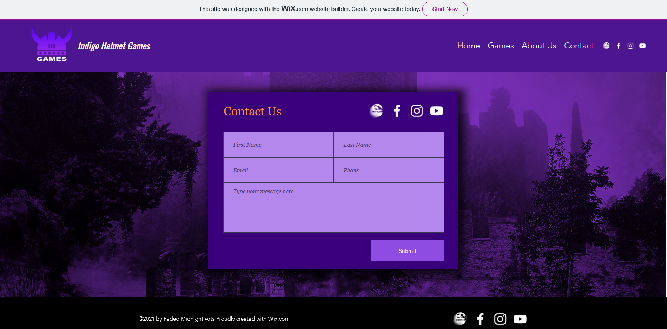Click Faded Midnight logo in Contact Us card

376,111
